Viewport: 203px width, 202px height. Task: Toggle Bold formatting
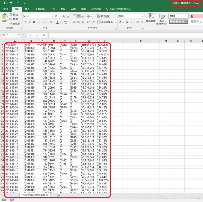[25, 22]
